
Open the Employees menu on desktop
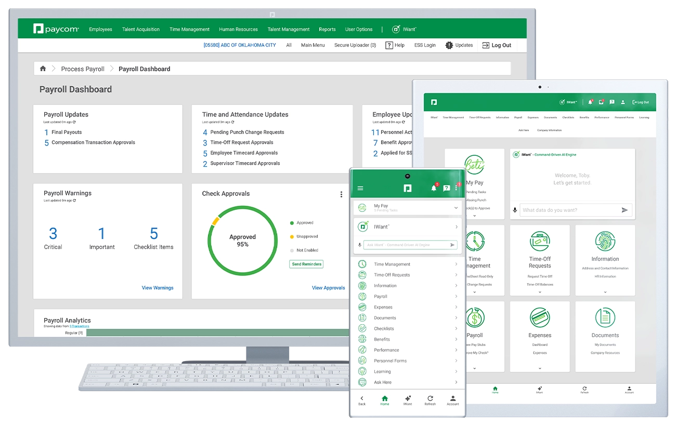[x=100, y=30]
